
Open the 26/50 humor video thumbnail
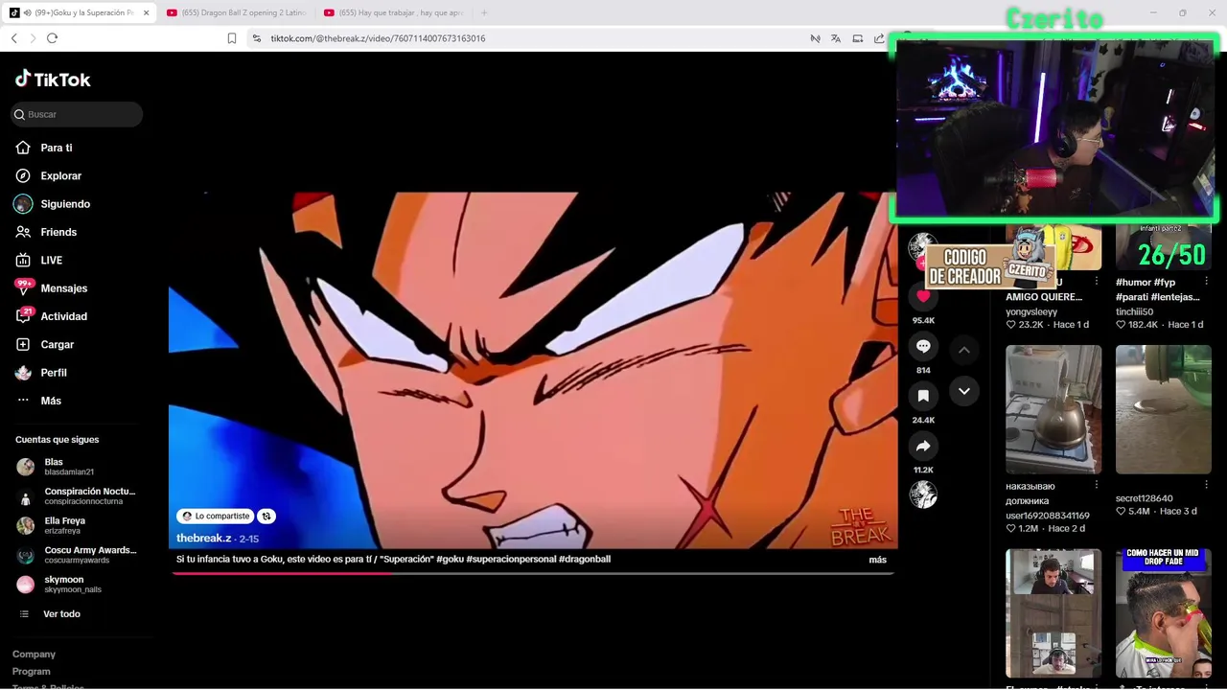(1164, 249)
